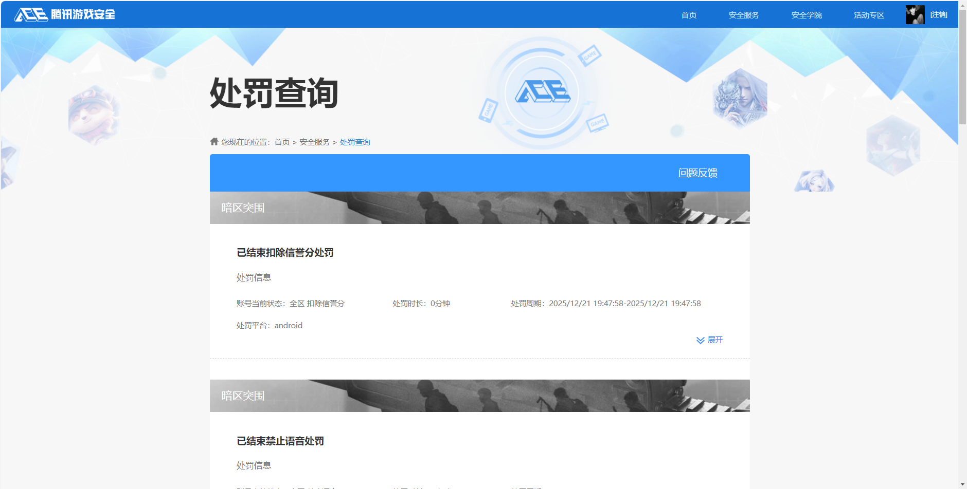Click the 腾讯游戏安全 ACE logo
This screenshot has height=489, width=967.
64,14
